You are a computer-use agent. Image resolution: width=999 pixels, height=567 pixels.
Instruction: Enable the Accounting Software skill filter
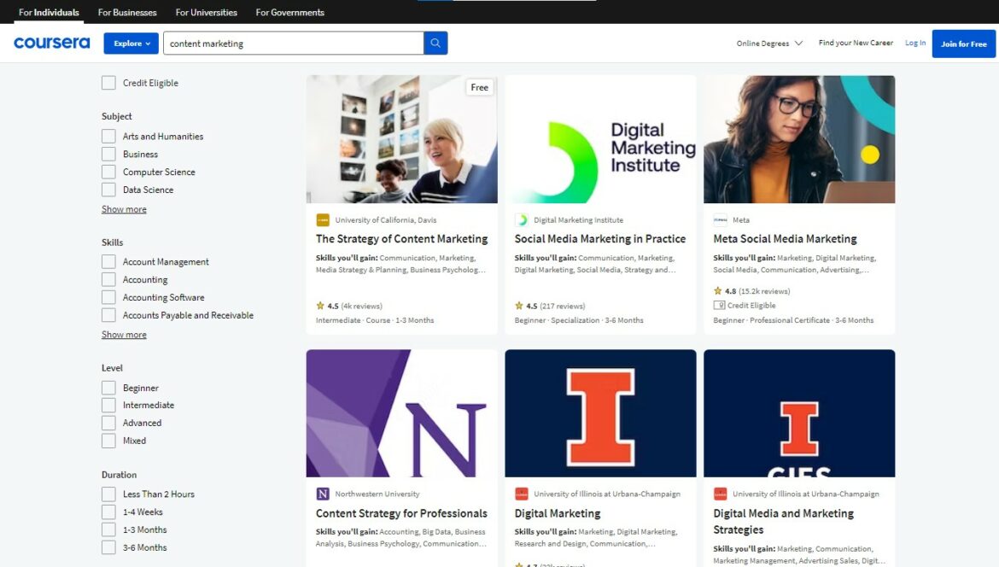point(109,297)
